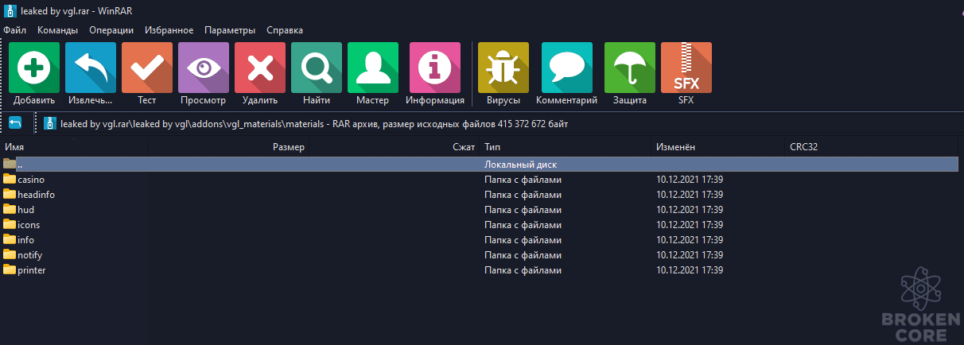
Task: Click the casino row modified date
Action: coord(690,180)
